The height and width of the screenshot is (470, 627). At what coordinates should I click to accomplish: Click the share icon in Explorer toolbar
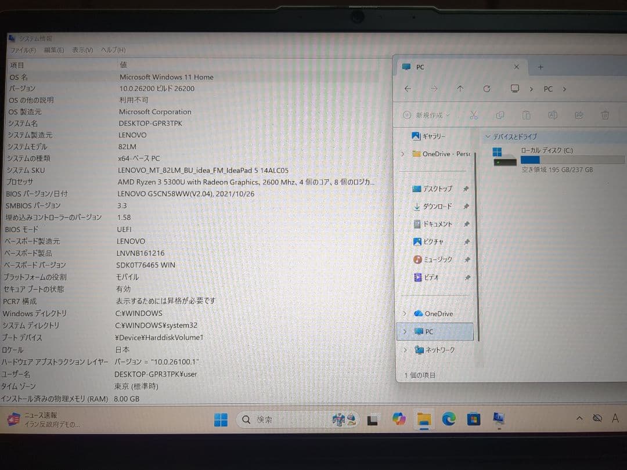579,115
